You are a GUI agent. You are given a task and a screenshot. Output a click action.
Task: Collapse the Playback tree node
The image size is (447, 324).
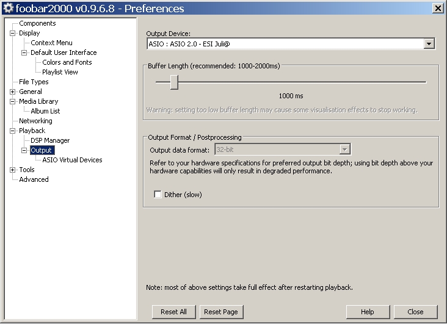tap(13, 131)
